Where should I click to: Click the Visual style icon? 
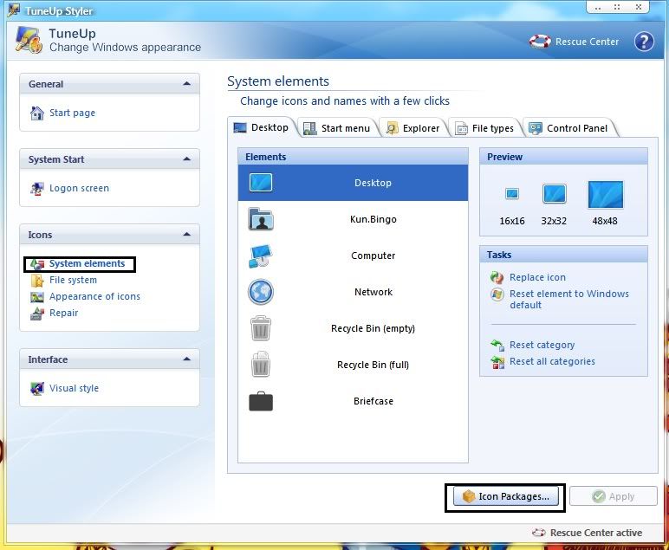(37, 388)
